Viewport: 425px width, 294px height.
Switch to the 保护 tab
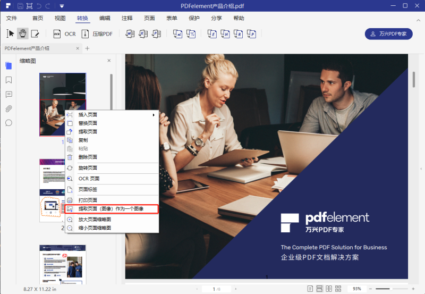click(194, 18)
